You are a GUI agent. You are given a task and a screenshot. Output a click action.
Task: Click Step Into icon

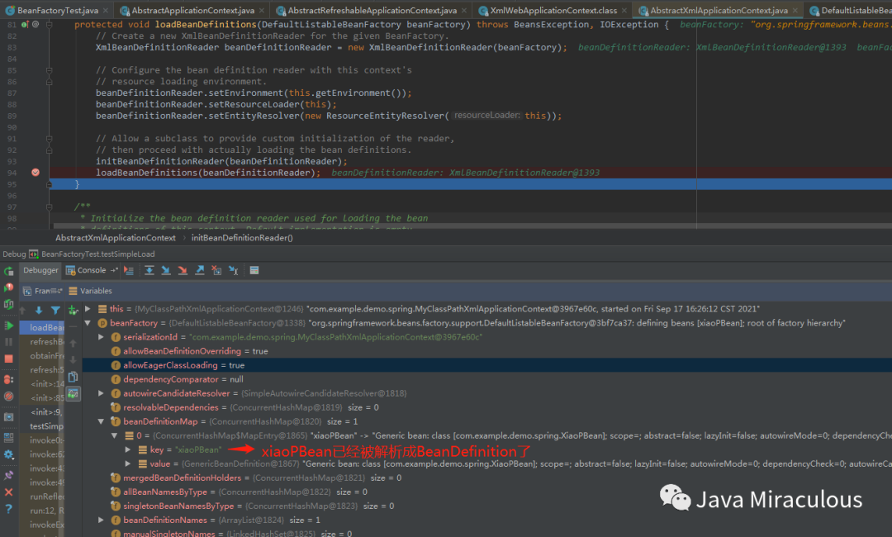tap(165, 271)
